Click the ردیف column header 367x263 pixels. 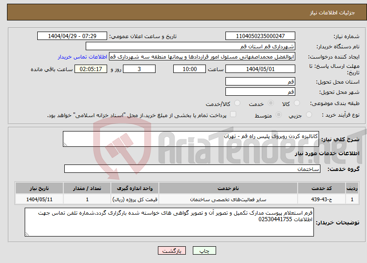tap(352, 188)
